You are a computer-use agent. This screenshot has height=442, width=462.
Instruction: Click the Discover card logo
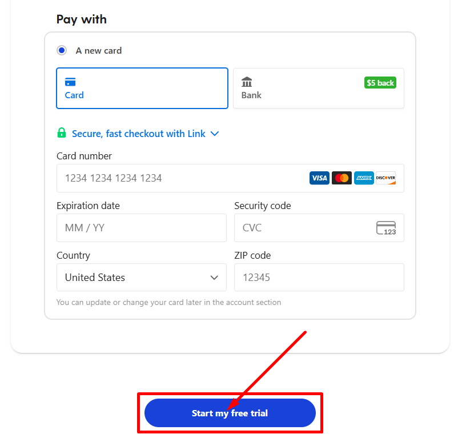pos(385,178)
